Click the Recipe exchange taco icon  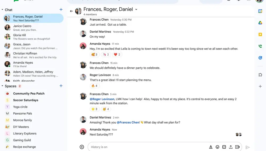pyautogui.click(x=7, y=147)
